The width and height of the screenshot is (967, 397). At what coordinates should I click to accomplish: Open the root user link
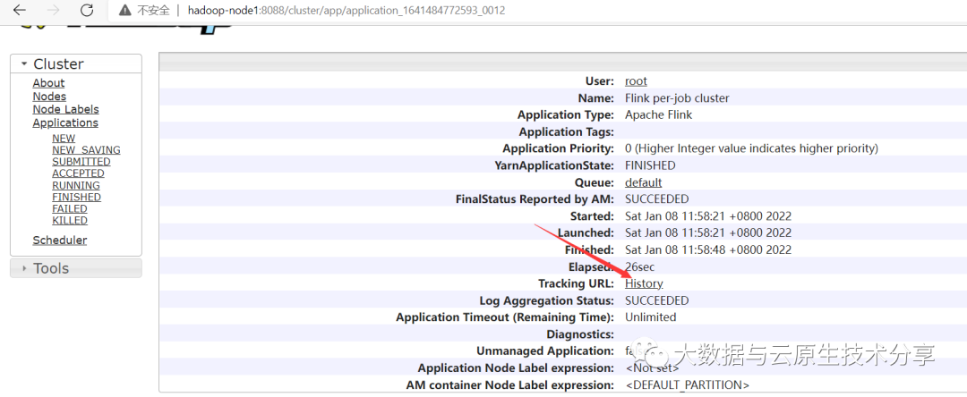tap(636, 81)
